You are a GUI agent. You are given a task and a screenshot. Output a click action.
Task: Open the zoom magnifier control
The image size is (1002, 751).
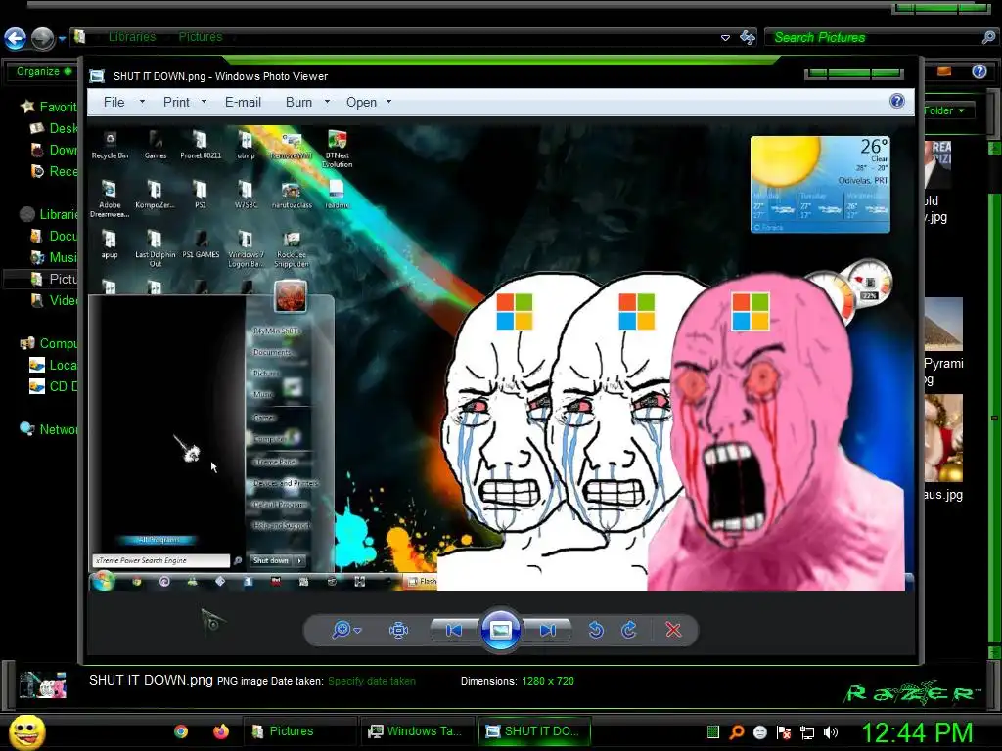point(346,630)
